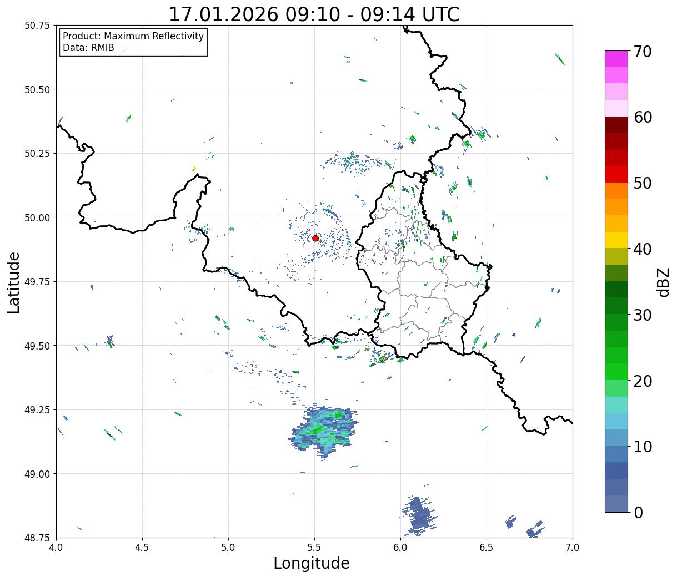Image resolution: width=677 pixels, height=577 pixels.
Task: Click the longitude tick label 7.0
Action: pos(573,547)
